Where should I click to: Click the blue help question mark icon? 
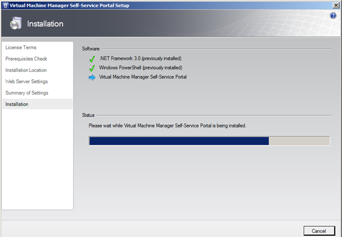(x=333, y=15)
